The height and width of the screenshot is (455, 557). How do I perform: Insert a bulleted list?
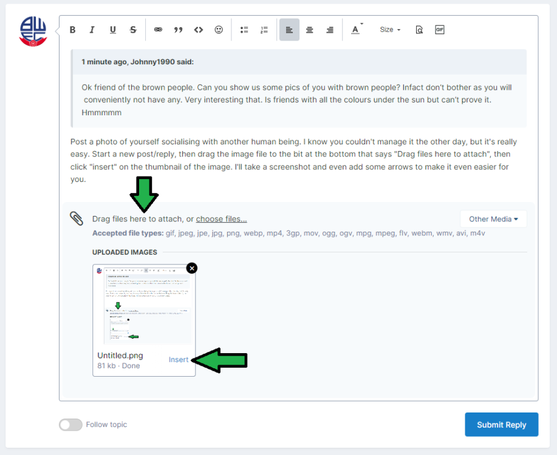[x=244, y=30]
